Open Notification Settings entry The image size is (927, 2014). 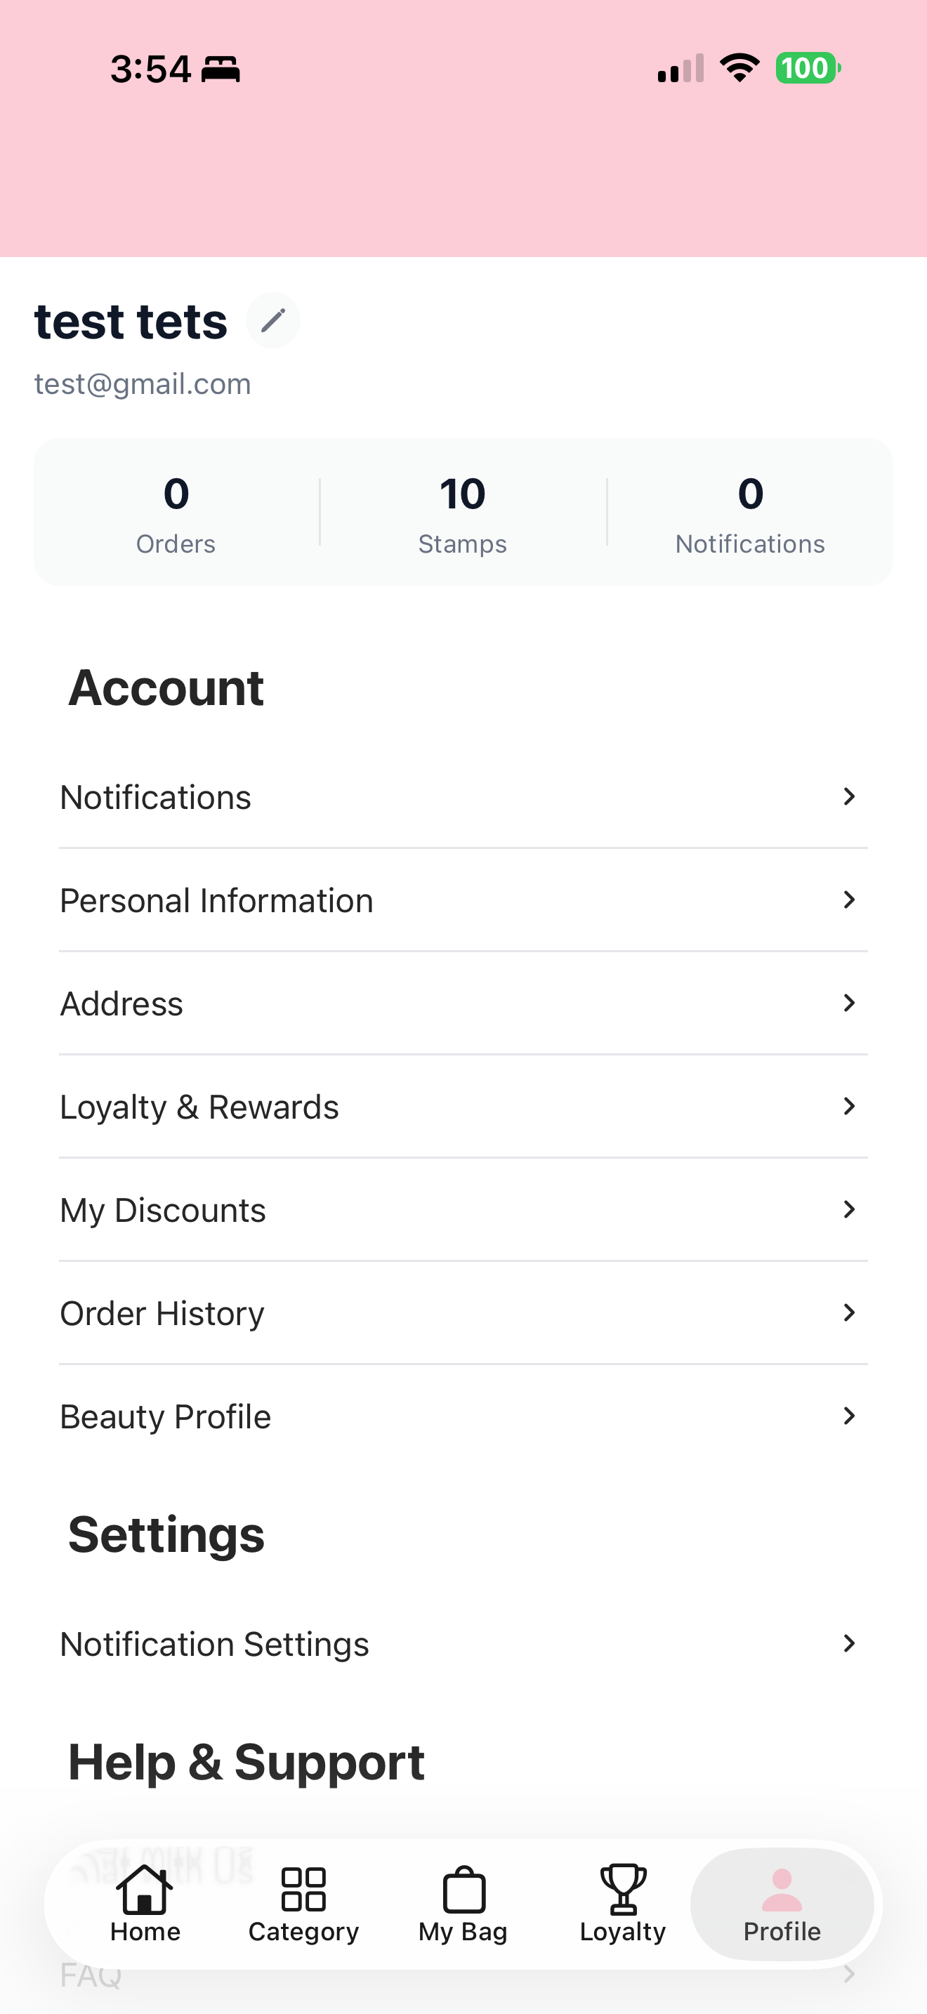click(463, 1644)
